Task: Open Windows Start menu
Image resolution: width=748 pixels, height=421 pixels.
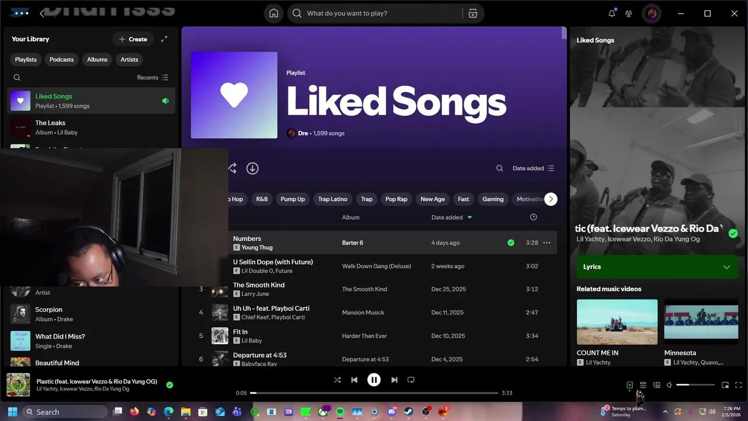Action: click(x=12, y=412)
